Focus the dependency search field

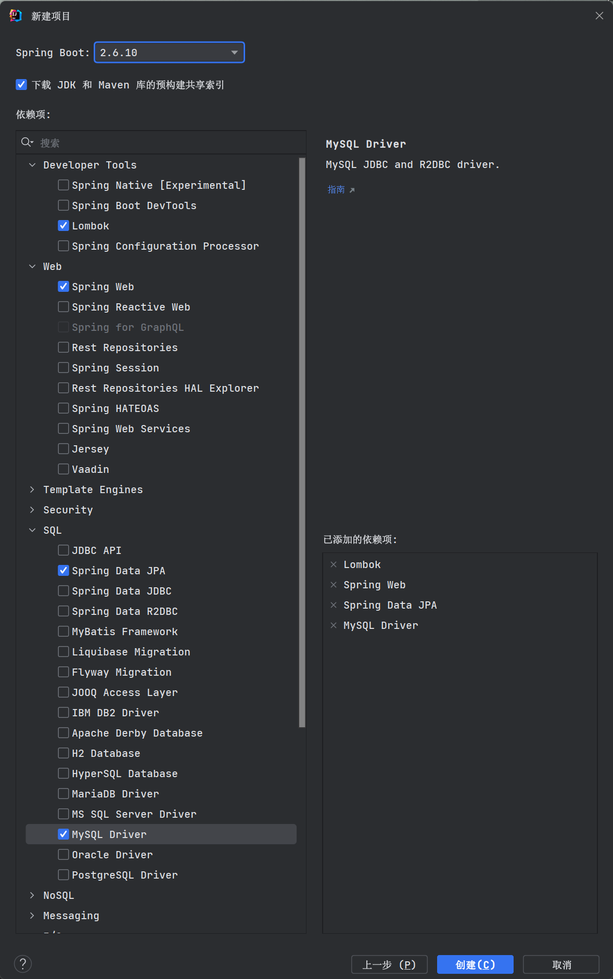pos(161,143)
